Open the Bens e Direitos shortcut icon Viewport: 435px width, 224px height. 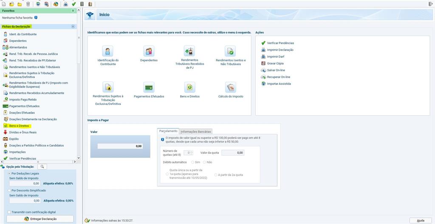tap(189, 88)
